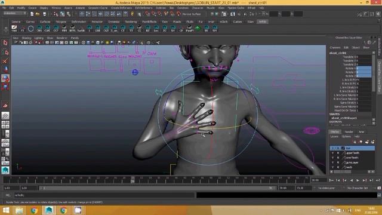Run the CWC shelf script
The image size is (382, 215).
coord(47,28)
